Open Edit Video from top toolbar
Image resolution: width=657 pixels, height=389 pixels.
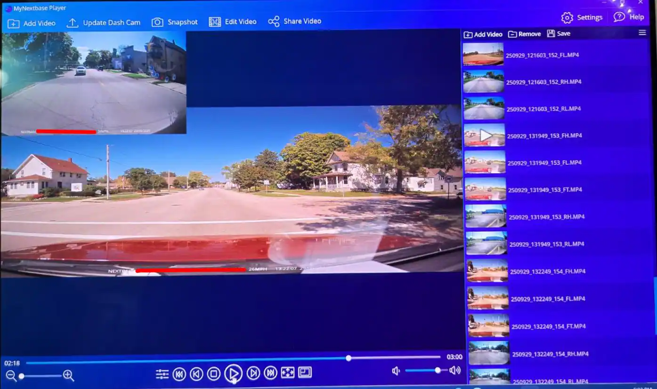[233, 22]
